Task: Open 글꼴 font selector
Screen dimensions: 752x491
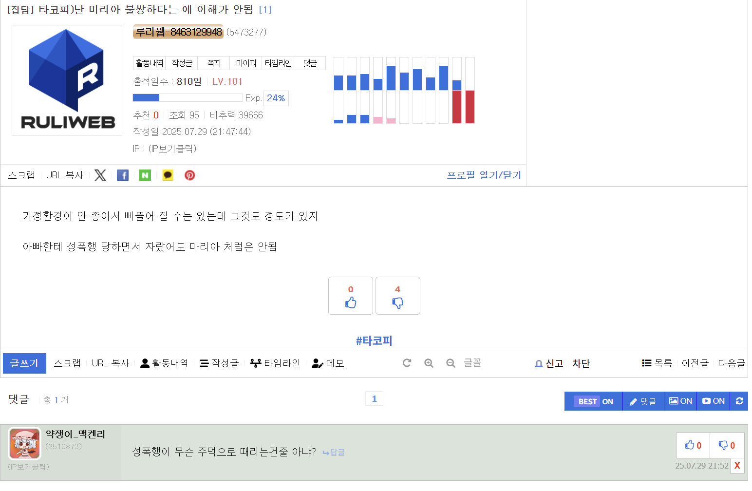Action: coord(472,363)
